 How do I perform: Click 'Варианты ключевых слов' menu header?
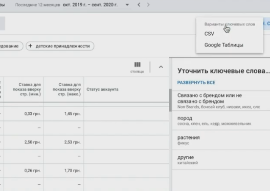tap(230, 24)
